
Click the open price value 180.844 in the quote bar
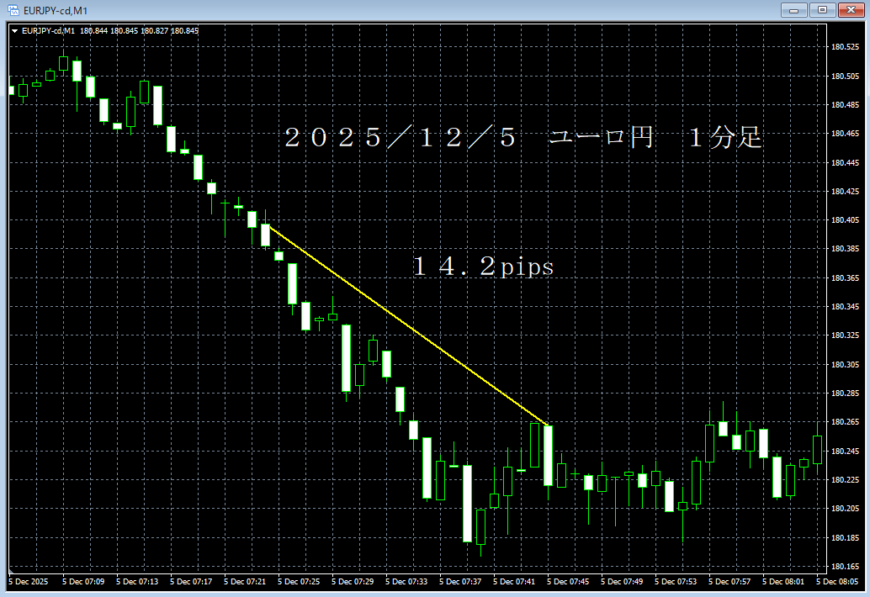(93, 30)
